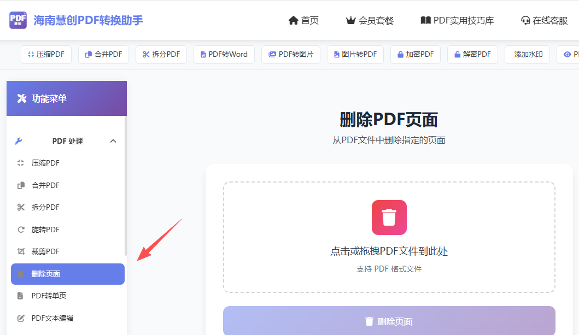This screenshot has width=579, height=335.
Task: Click compress icon in 压缩PDF toolbar button
Action: 31,55
